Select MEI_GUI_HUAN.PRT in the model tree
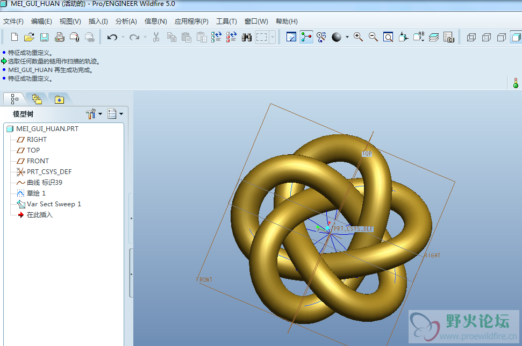Viewport: 522px width, 346px height. point(47,129)
